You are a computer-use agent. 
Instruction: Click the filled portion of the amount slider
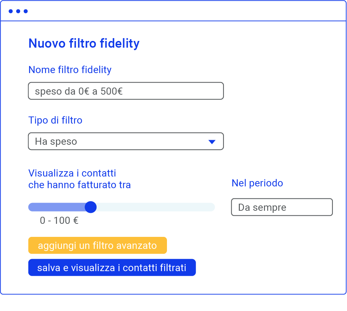57,207
